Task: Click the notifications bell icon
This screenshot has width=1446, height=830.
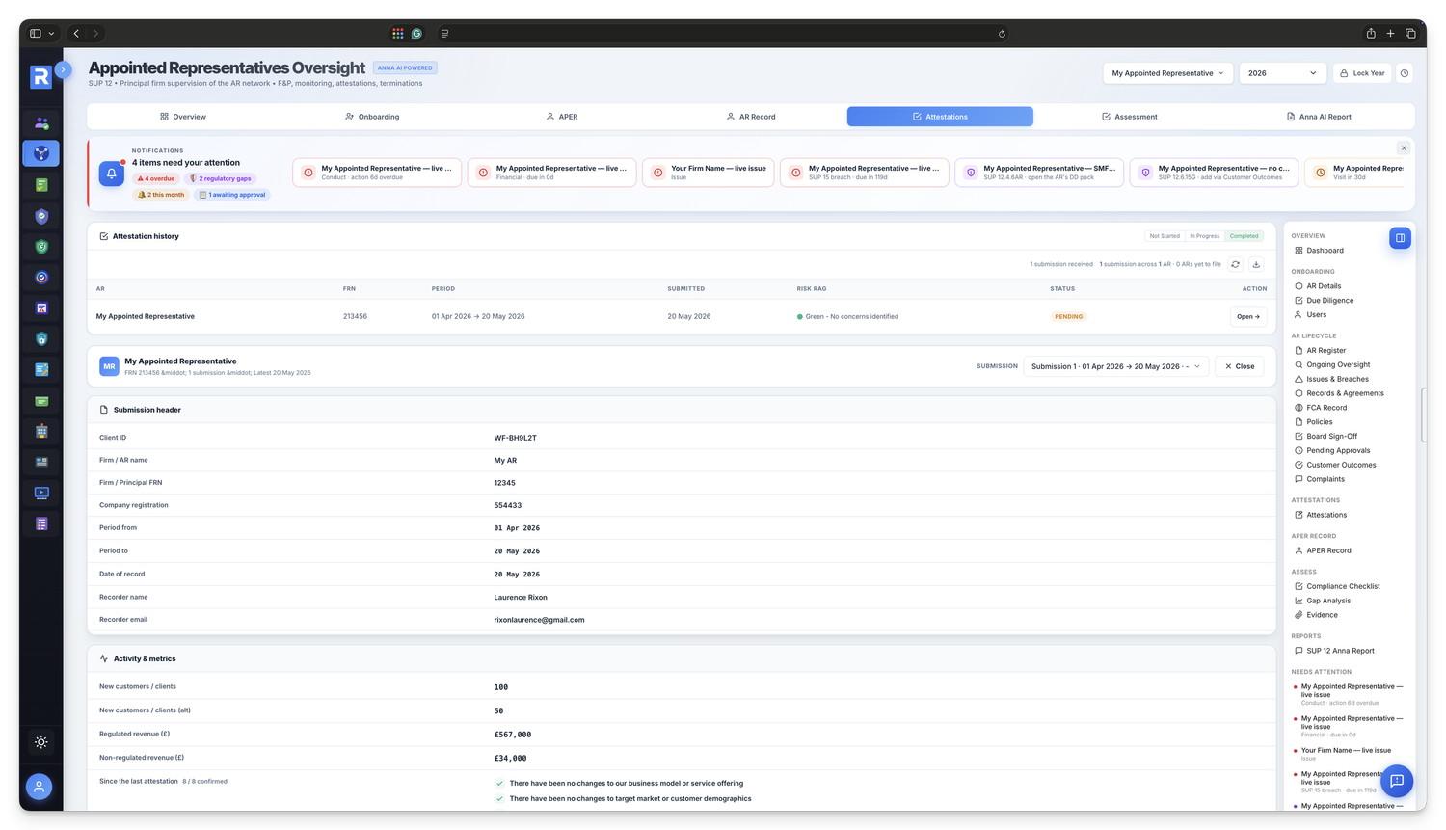Action: [x=112, y=174]
